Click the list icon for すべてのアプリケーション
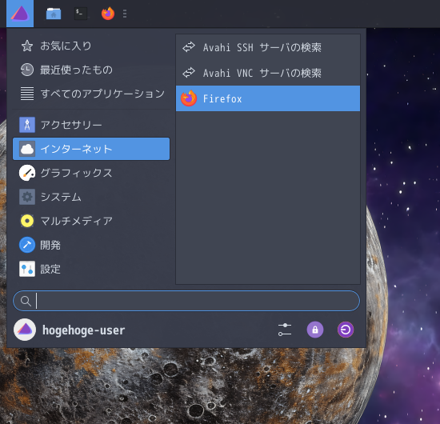This screenshot has width=440, height=424. [27, 94]
